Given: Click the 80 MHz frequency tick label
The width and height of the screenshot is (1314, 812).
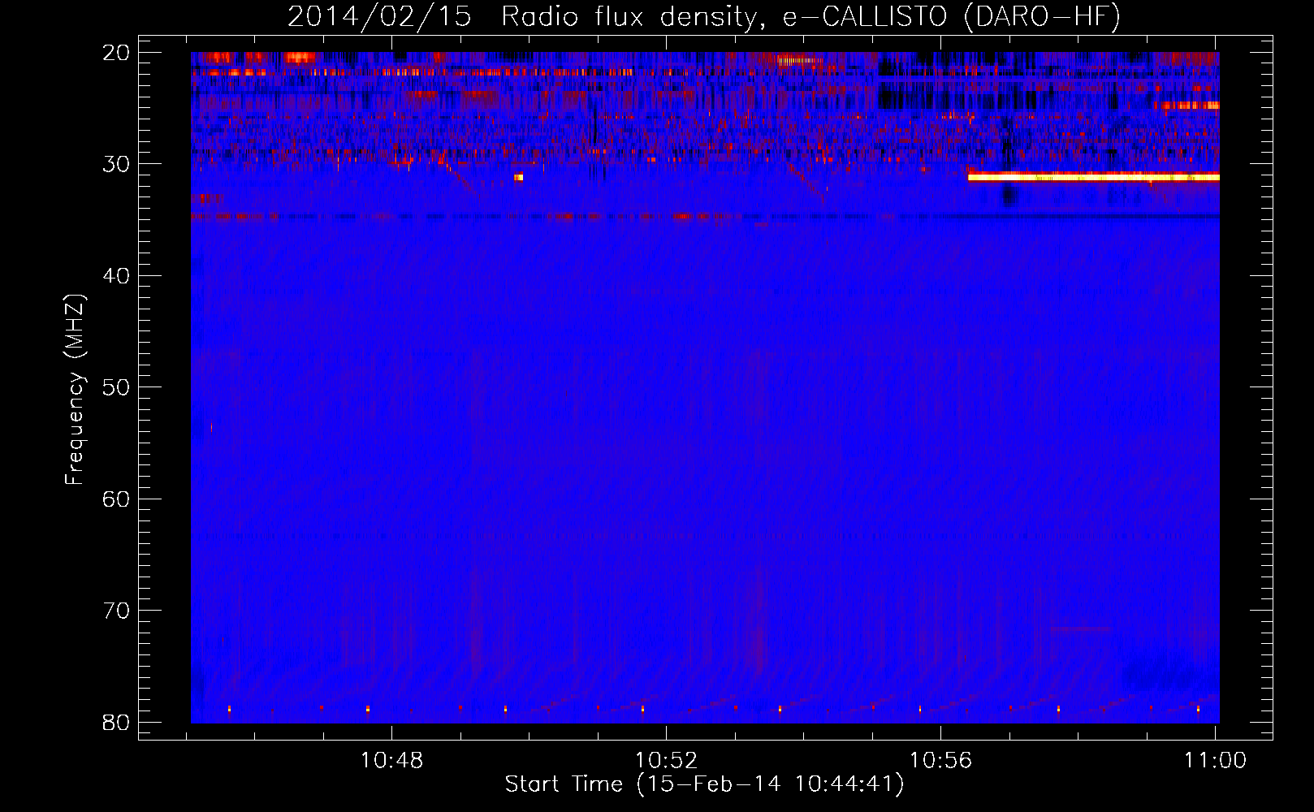Looking at the screenshot, I should (116, 722).
